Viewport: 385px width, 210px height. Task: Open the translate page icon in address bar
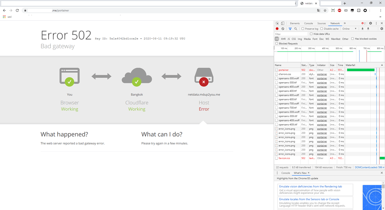coord(318,10)
